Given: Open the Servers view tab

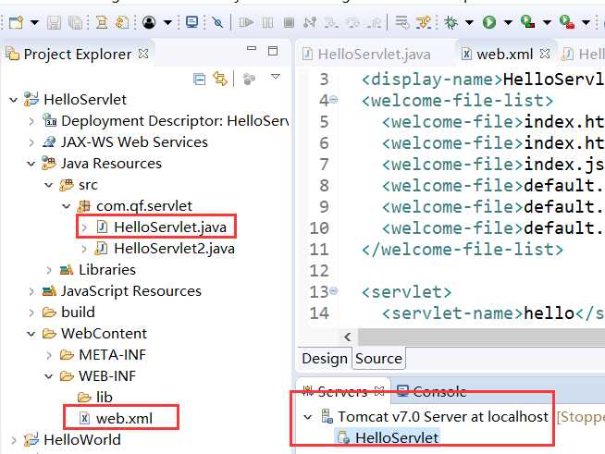Looking at the screenshot, I should [x=342, y=391].
